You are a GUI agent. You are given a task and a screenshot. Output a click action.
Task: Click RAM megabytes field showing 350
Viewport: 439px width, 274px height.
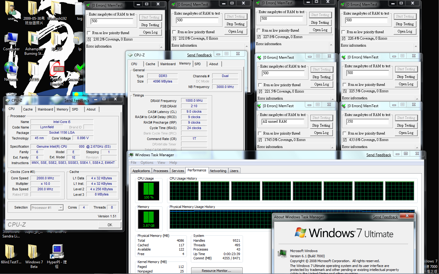[367, 122]
